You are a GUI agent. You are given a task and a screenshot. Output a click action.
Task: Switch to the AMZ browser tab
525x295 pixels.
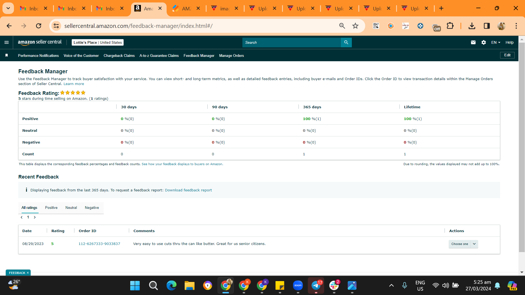tap(187, 8)
